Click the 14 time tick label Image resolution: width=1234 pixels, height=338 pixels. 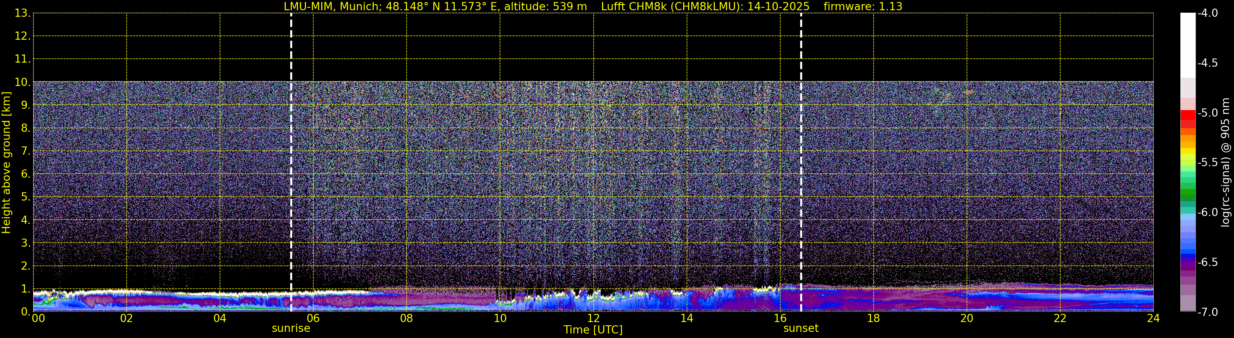tap(687, 318)
